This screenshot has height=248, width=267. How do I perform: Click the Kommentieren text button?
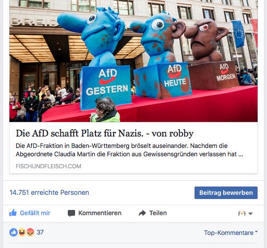point(100,213)
